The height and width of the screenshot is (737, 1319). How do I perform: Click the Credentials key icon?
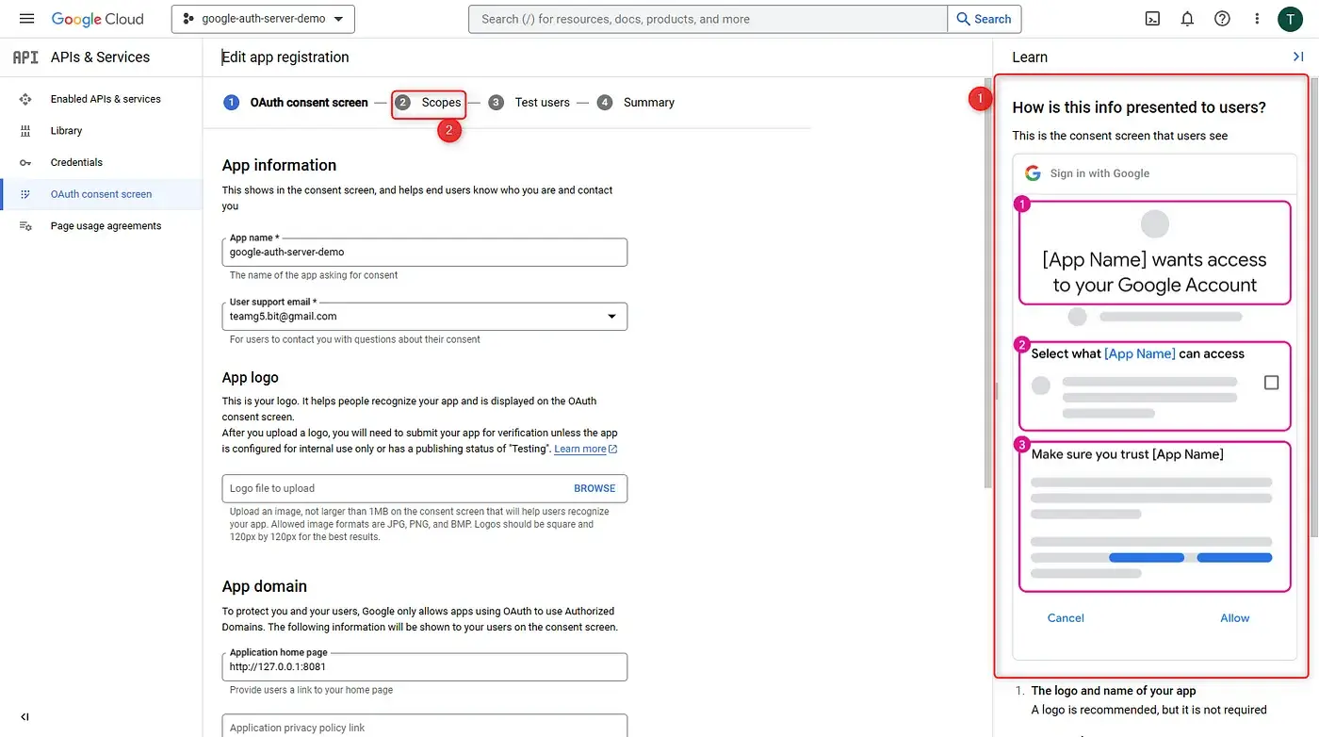coord(25,162)
